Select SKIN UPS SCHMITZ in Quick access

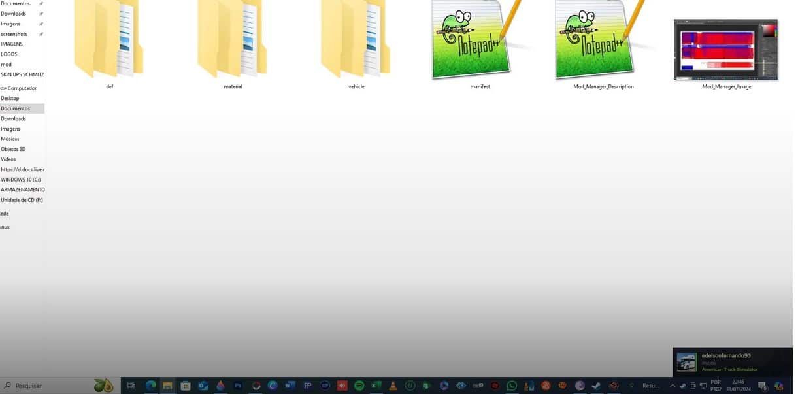[22, 74]
